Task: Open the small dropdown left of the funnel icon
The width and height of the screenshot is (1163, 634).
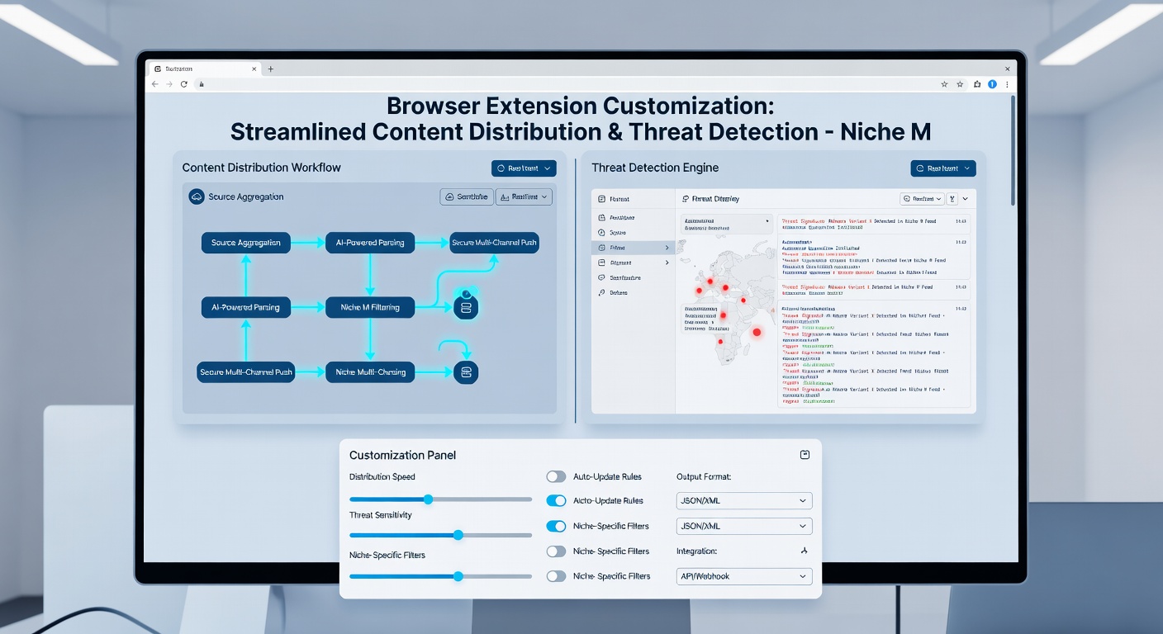Action: [x=921, y=199]
